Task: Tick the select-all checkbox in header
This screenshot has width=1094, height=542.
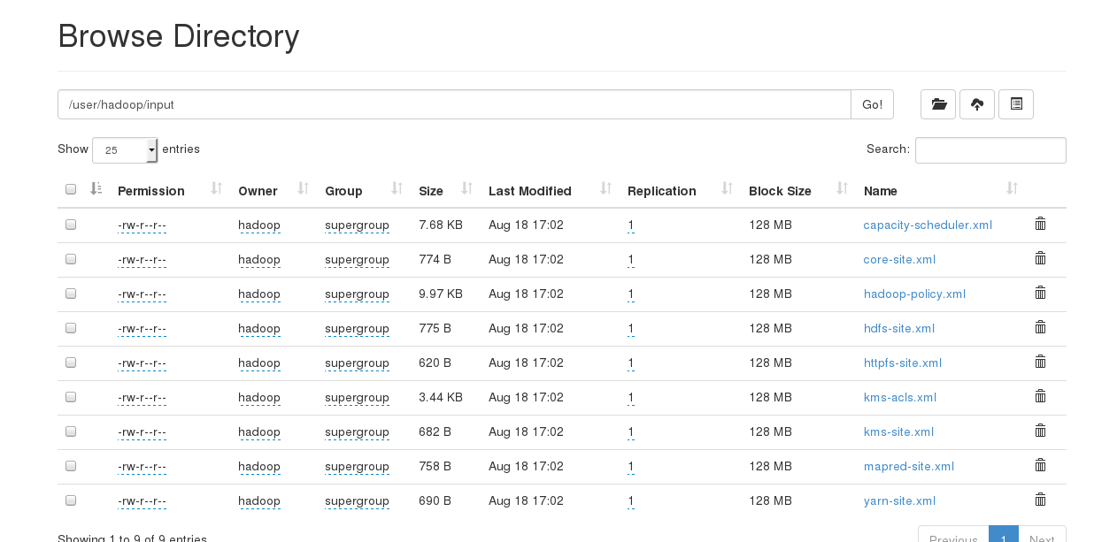Action: point(71,189)
